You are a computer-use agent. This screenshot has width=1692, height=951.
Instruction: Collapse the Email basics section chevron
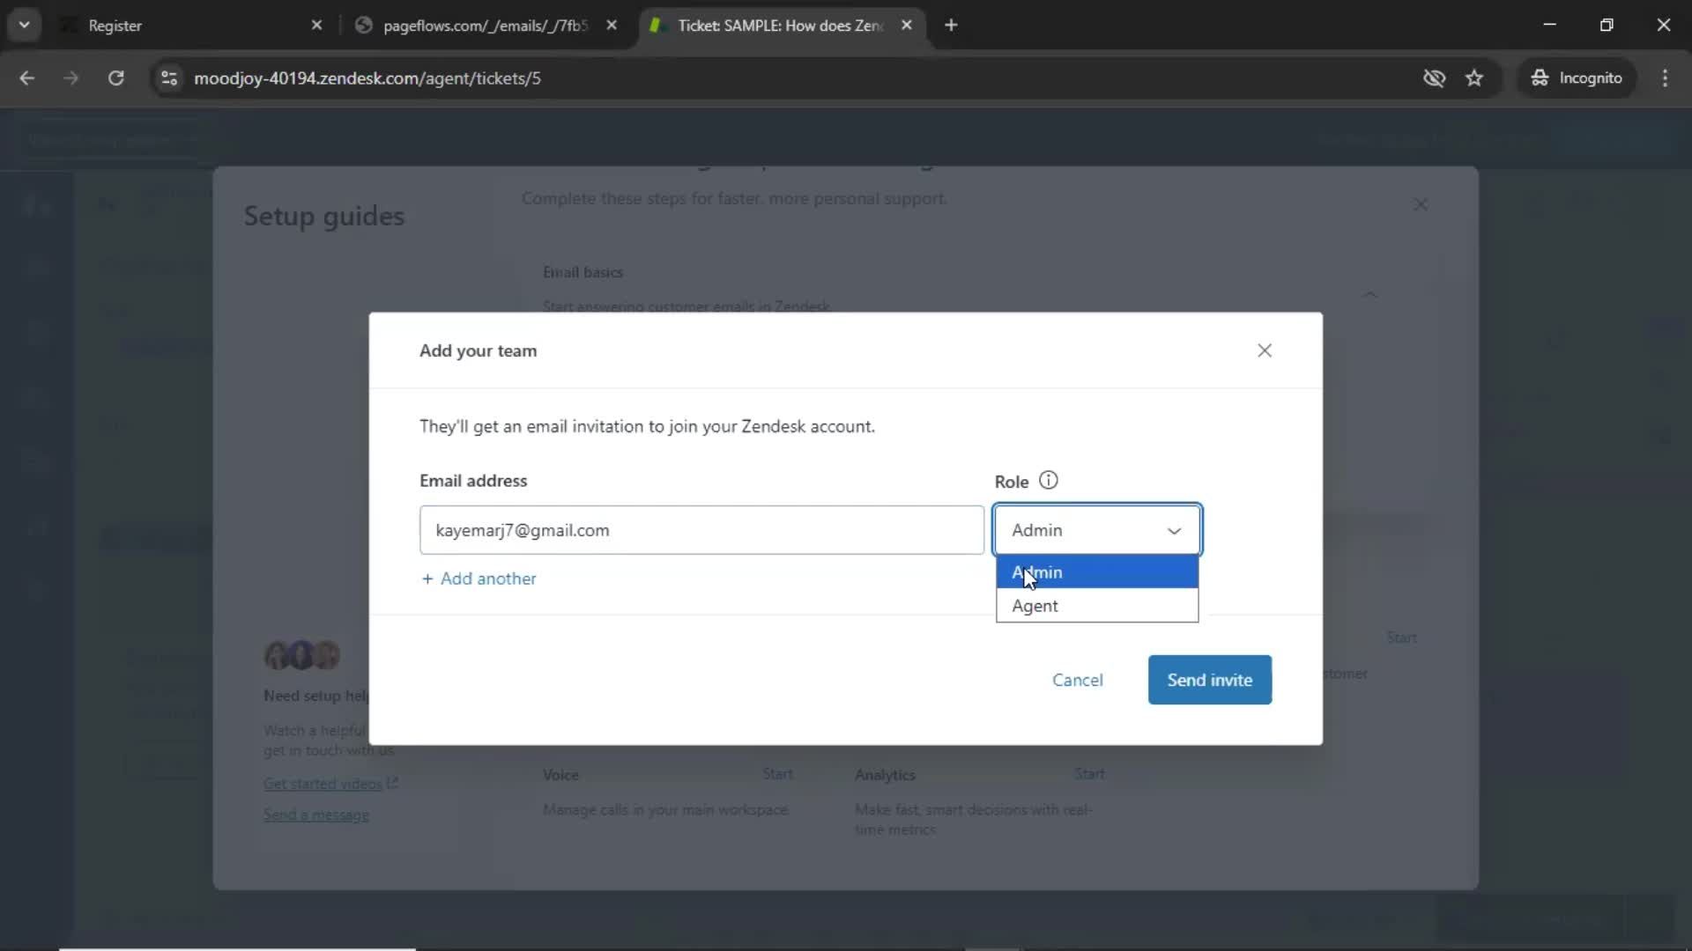1370,294
